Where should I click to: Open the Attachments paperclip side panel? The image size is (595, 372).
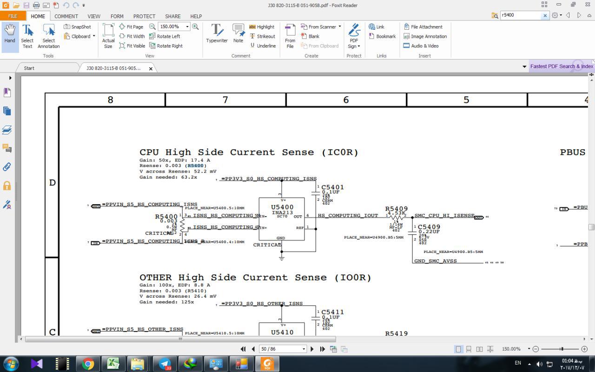pyautogui.click(x=7, y=167)
